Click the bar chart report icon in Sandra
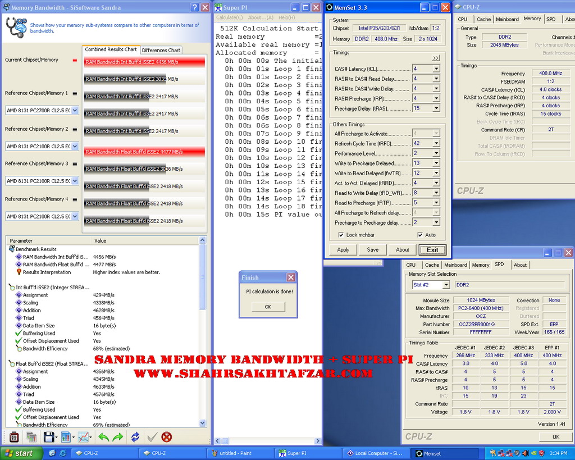This screenshot has height=460, width=575. 66,437
